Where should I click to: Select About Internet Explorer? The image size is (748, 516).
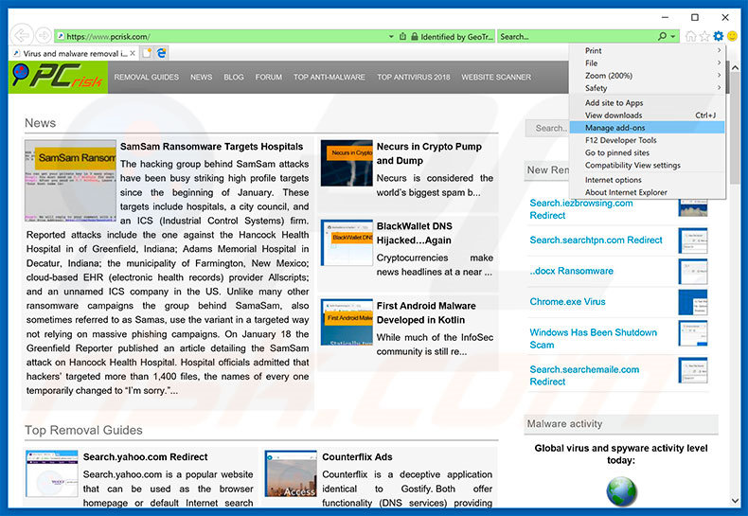(x=648, y=192)
